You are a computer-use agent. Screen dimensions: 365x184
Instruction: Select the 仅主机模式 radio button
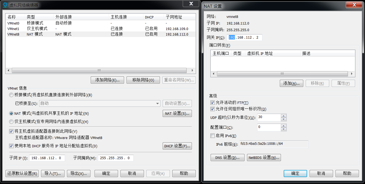(x=11, y=122)
